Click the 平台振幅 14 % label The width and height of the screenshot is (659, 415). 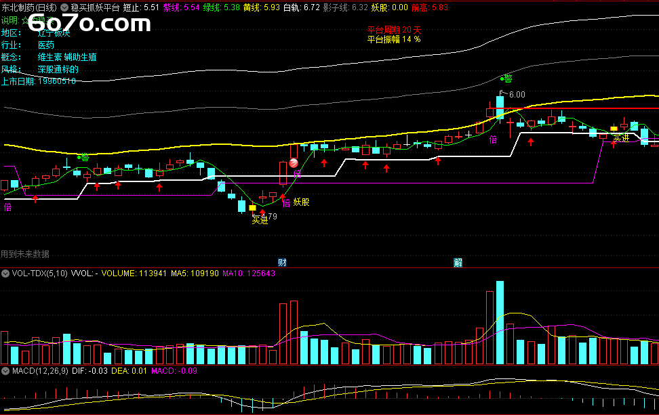pos(394,39)
